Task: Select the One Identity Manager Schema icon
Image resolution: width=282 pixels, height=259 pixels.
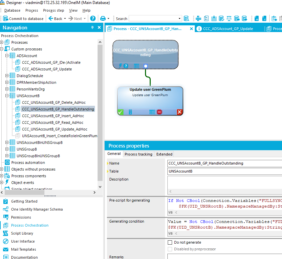Action: (x=7, y=209)
